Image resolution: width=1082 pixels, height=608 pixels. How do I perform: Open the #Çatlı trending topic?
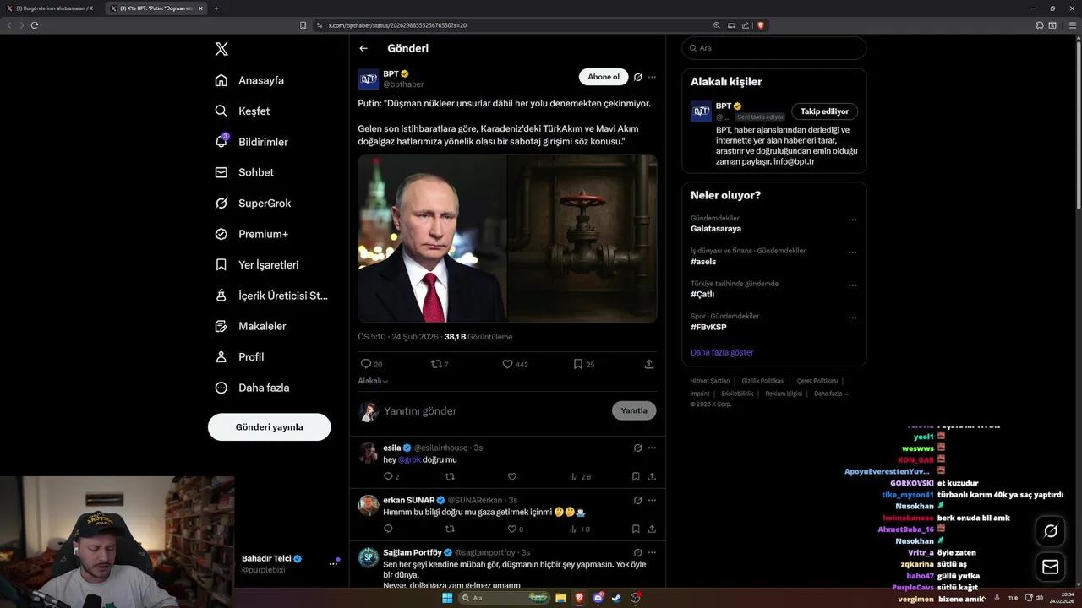(702, 294)
